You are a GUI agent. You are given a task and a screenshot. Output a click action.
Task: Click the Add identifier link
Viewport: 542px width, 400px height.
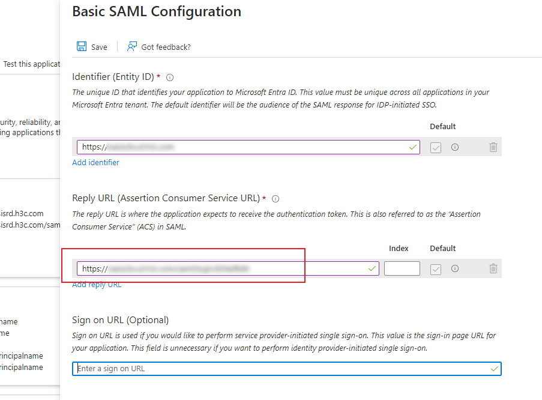[95, 162]
